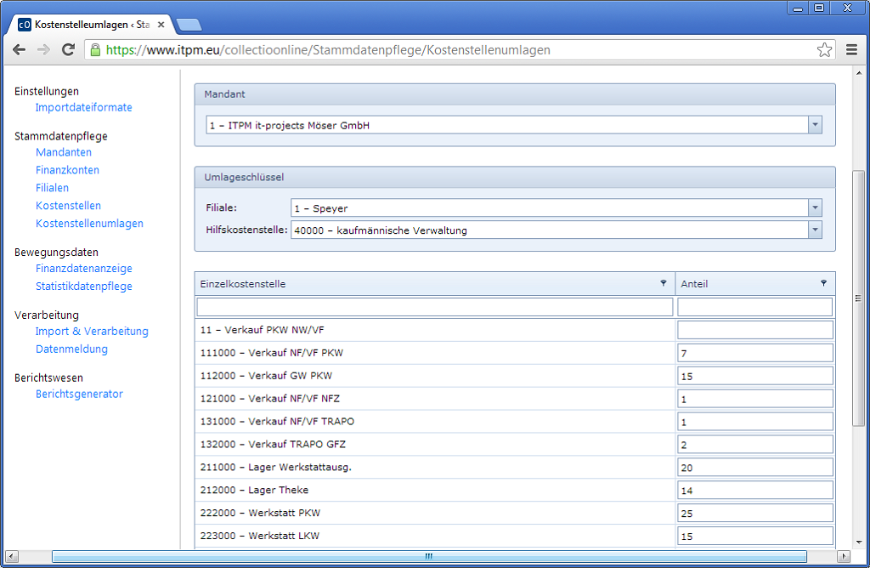Screen dimensions: 870x568
Task: Reload the page with refresh icon
Action: tap(68, 50)
